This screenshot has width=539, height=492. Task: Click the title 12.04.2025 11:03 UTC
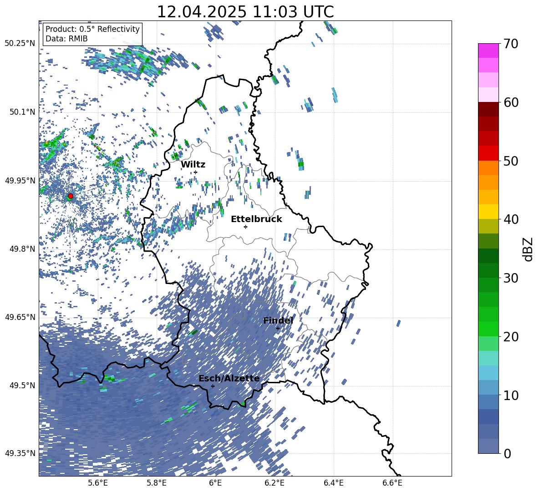pyautogui.click(x=245, y=12)
